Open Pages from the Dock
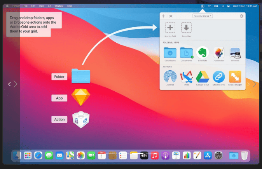This screenshot has width=262, height=169. pos(197,156)
